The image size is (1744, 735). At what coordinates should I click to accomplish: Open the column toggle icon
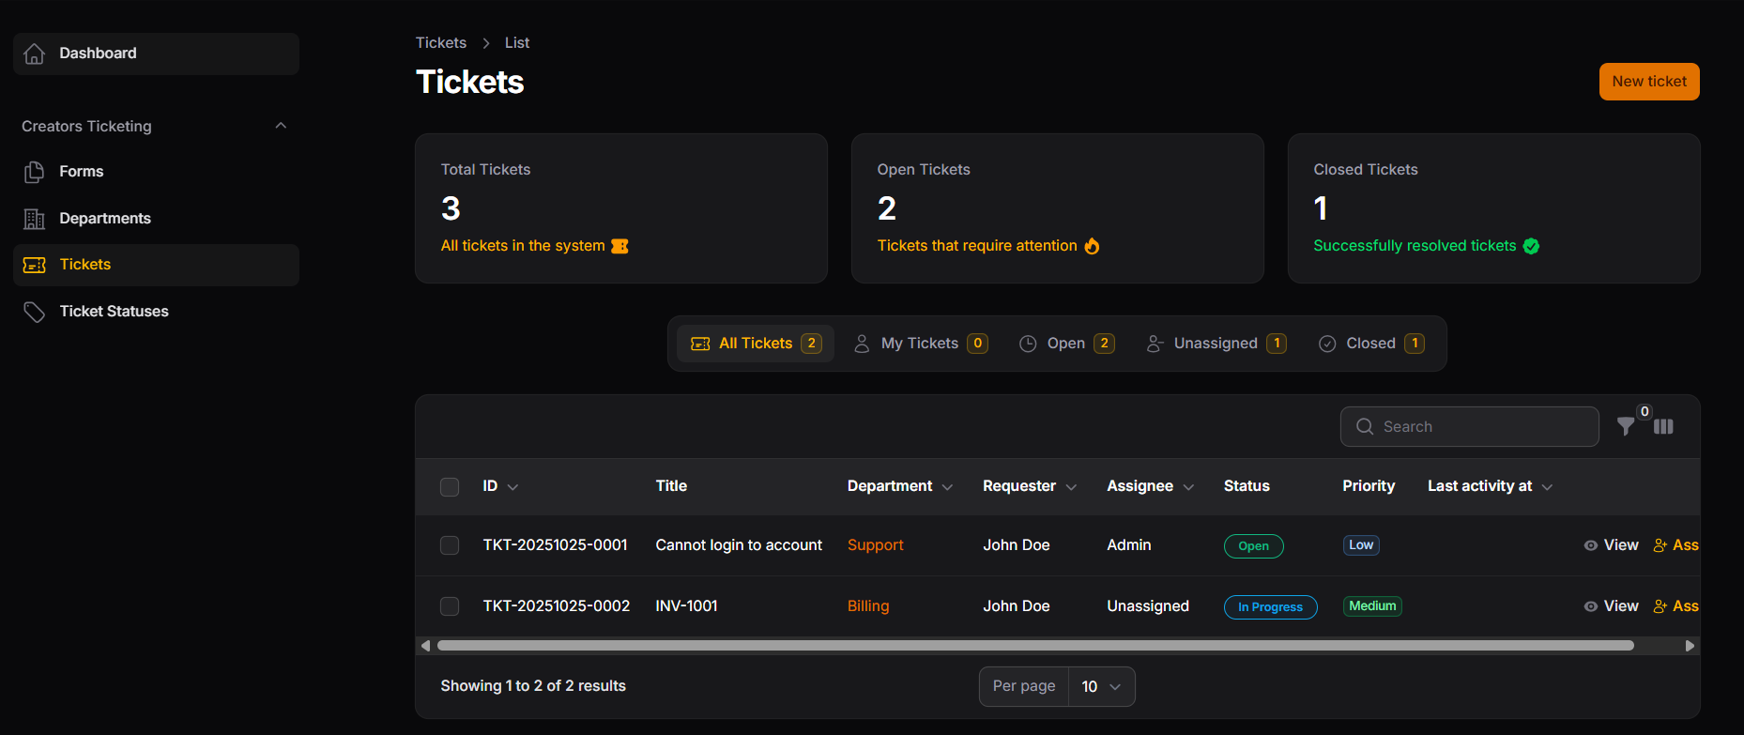[1663, 427]
